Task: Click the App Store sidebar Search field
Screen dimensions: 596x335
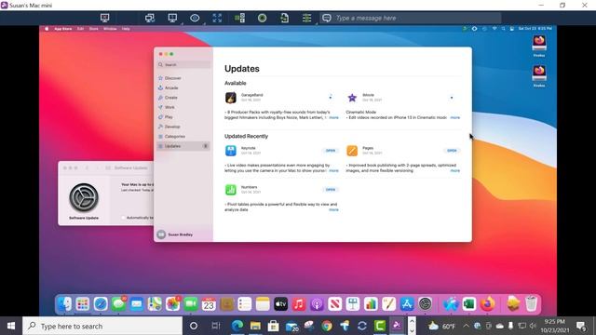Action: pos(184,64)
